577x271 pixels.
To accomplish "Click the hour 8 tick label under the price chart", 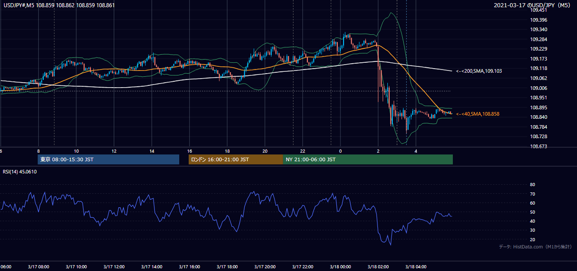I will click(x=38, y=151).
